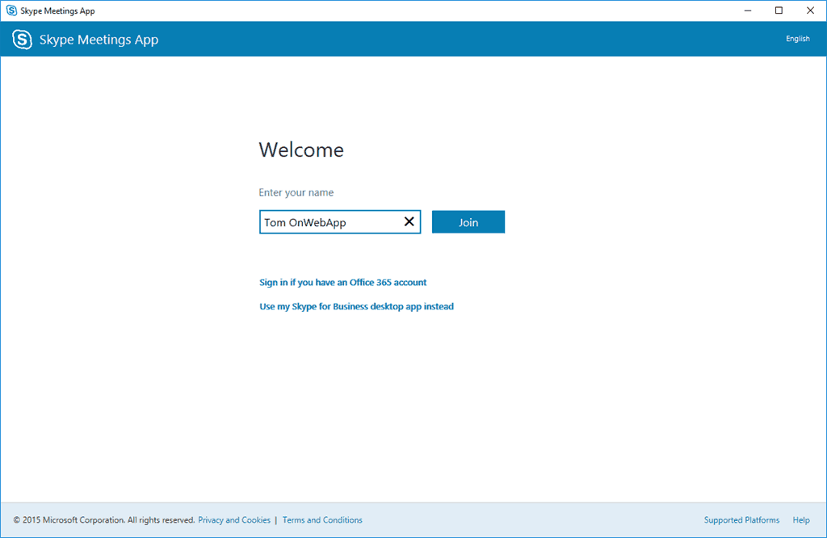
Task: Maximize the Skype Meetings App window
Action: pyautogui.click(x=779, y=11)
